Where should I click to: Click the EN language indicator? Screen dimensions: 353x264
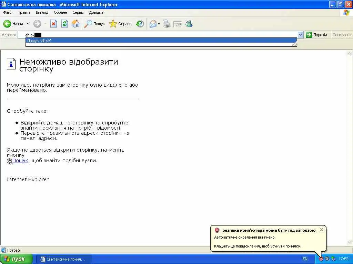point(305,259)
